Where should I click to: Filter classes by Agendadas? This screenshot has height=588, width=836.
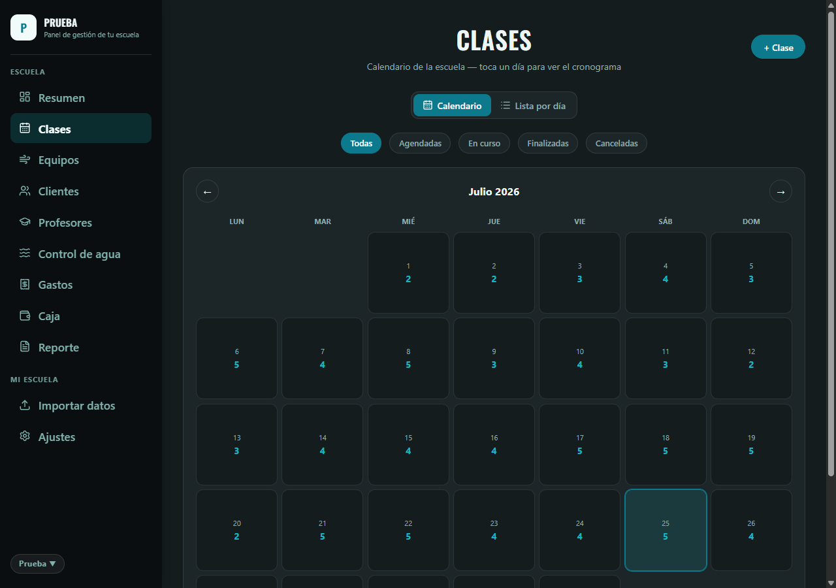click(420, 143)
